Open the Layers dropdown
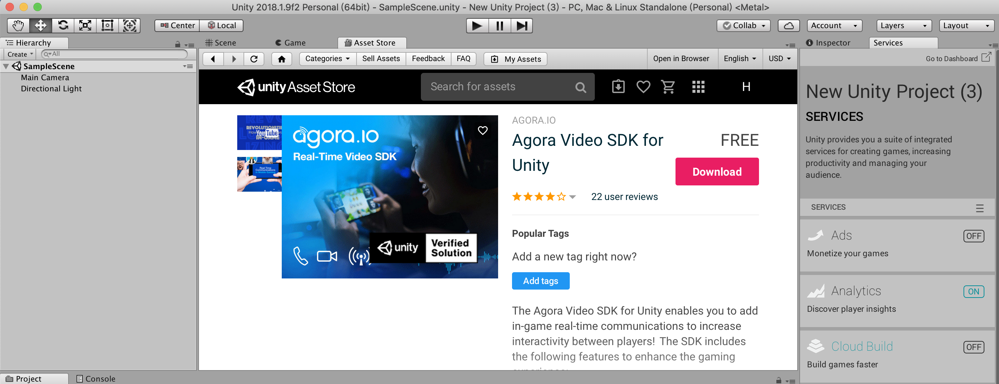This screenshot has width=999, height=384. tap(903, 26)
